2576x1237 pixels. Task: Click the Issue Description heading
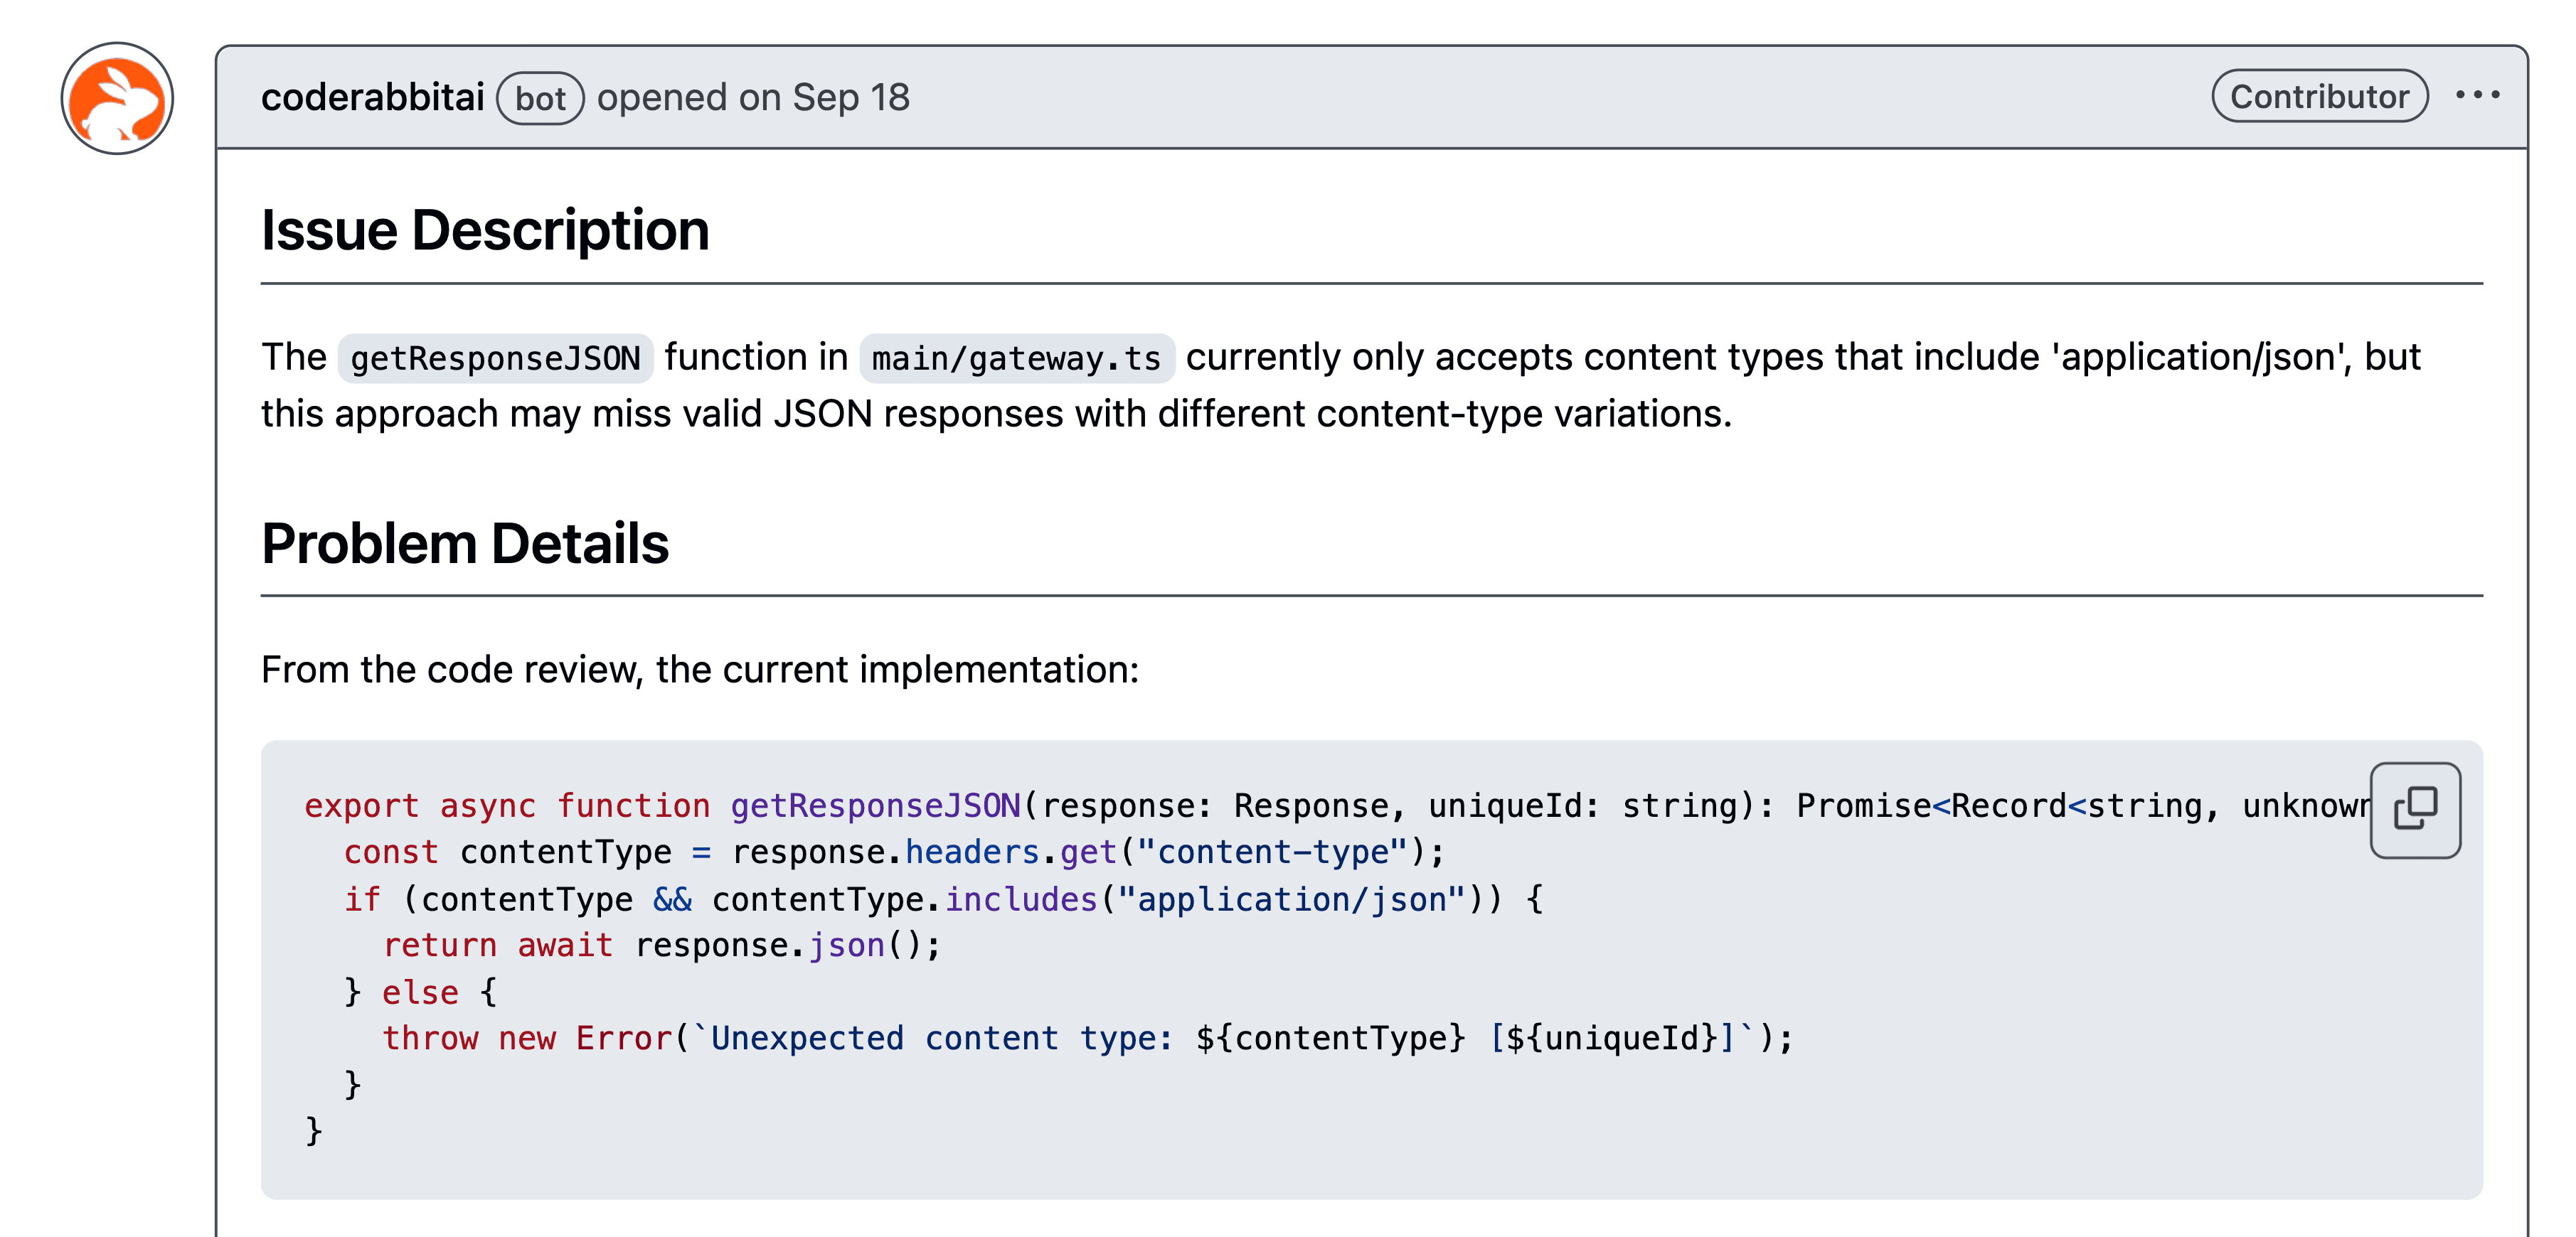[485, 231]
